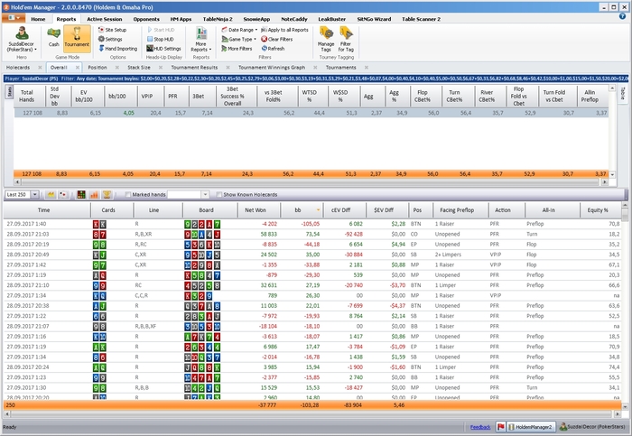The image size is (632, 436).
Task: Open the application menu button
Action: pyautogui.click(x=14, y=18)
